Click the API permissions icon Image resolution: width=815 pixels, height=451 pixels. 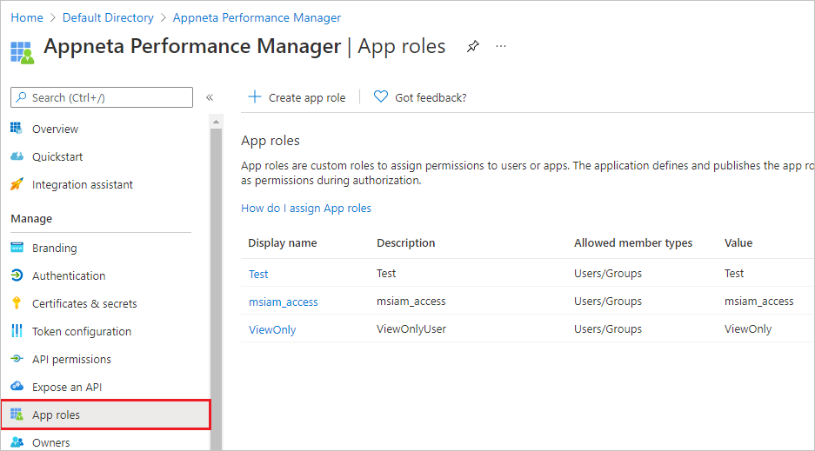tap(16, 359)
